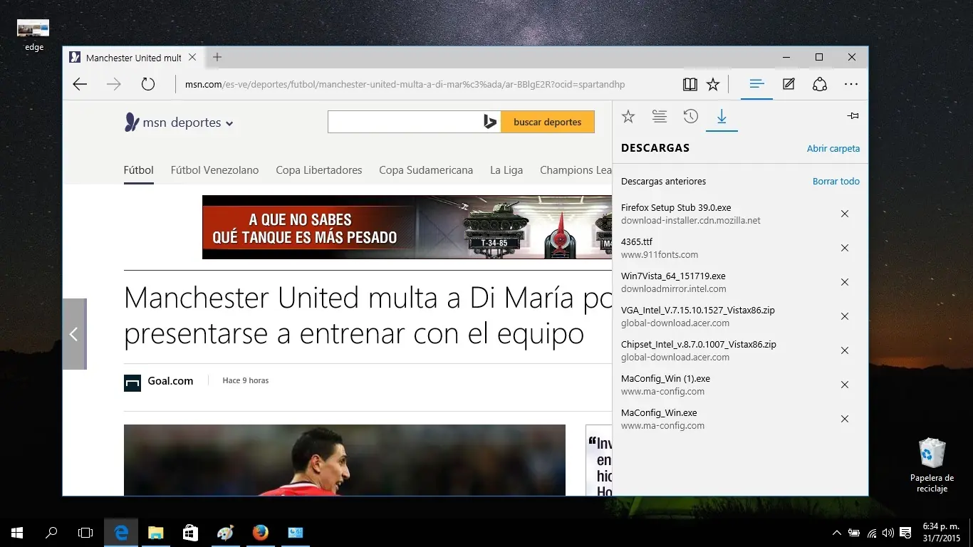Pin the Downloads panel open
The image size is (973, 547).
pos(853,115)
